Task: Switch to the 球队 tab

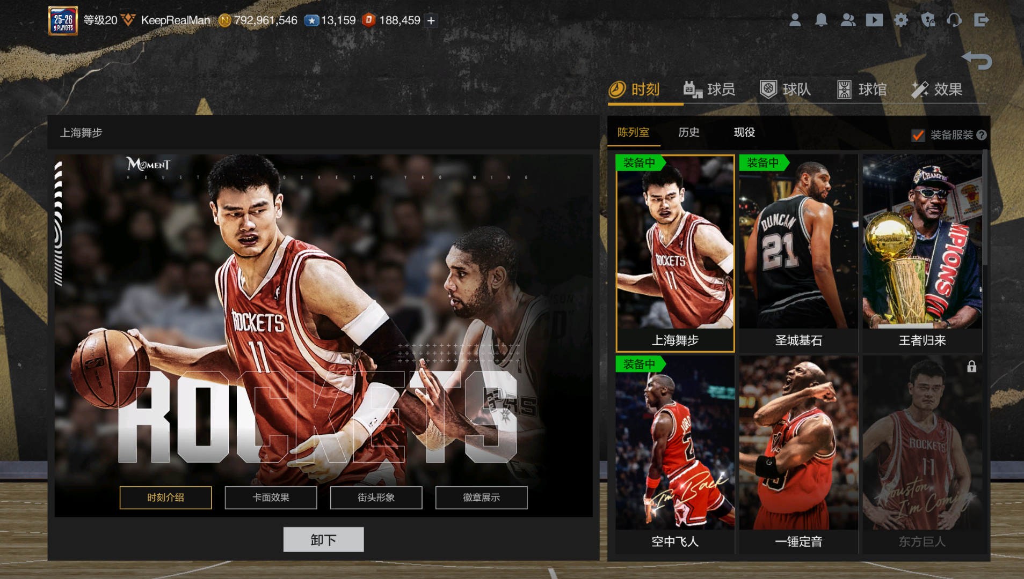Action: click(x=785, y=90)
